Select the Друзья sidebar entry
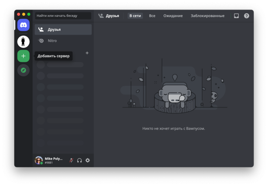The width and height of the screenshot is (268, 186). click(x=63, y=29)
